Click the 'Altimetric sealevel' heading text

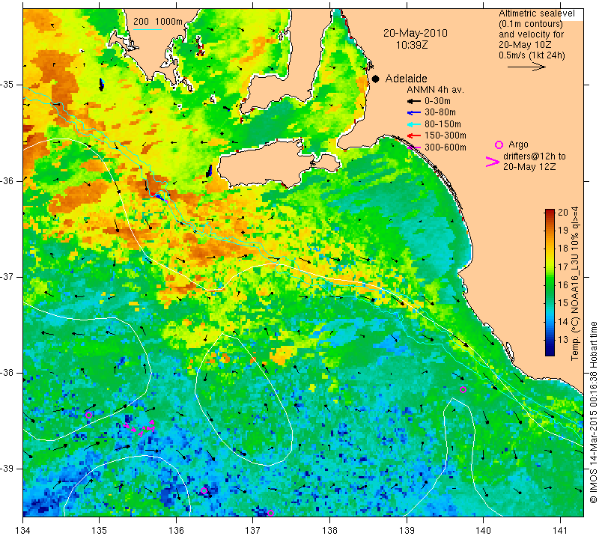pos(536,13)
